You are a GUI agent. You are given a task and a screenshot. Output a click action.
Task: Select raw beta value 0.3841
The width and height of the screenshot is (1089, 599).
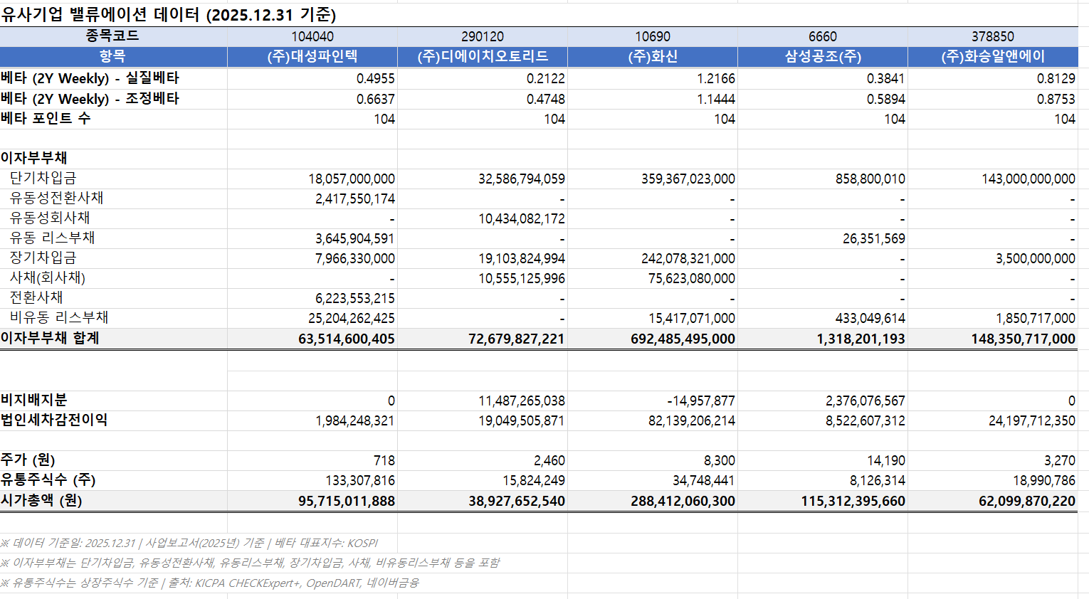[x=885, y=79]
